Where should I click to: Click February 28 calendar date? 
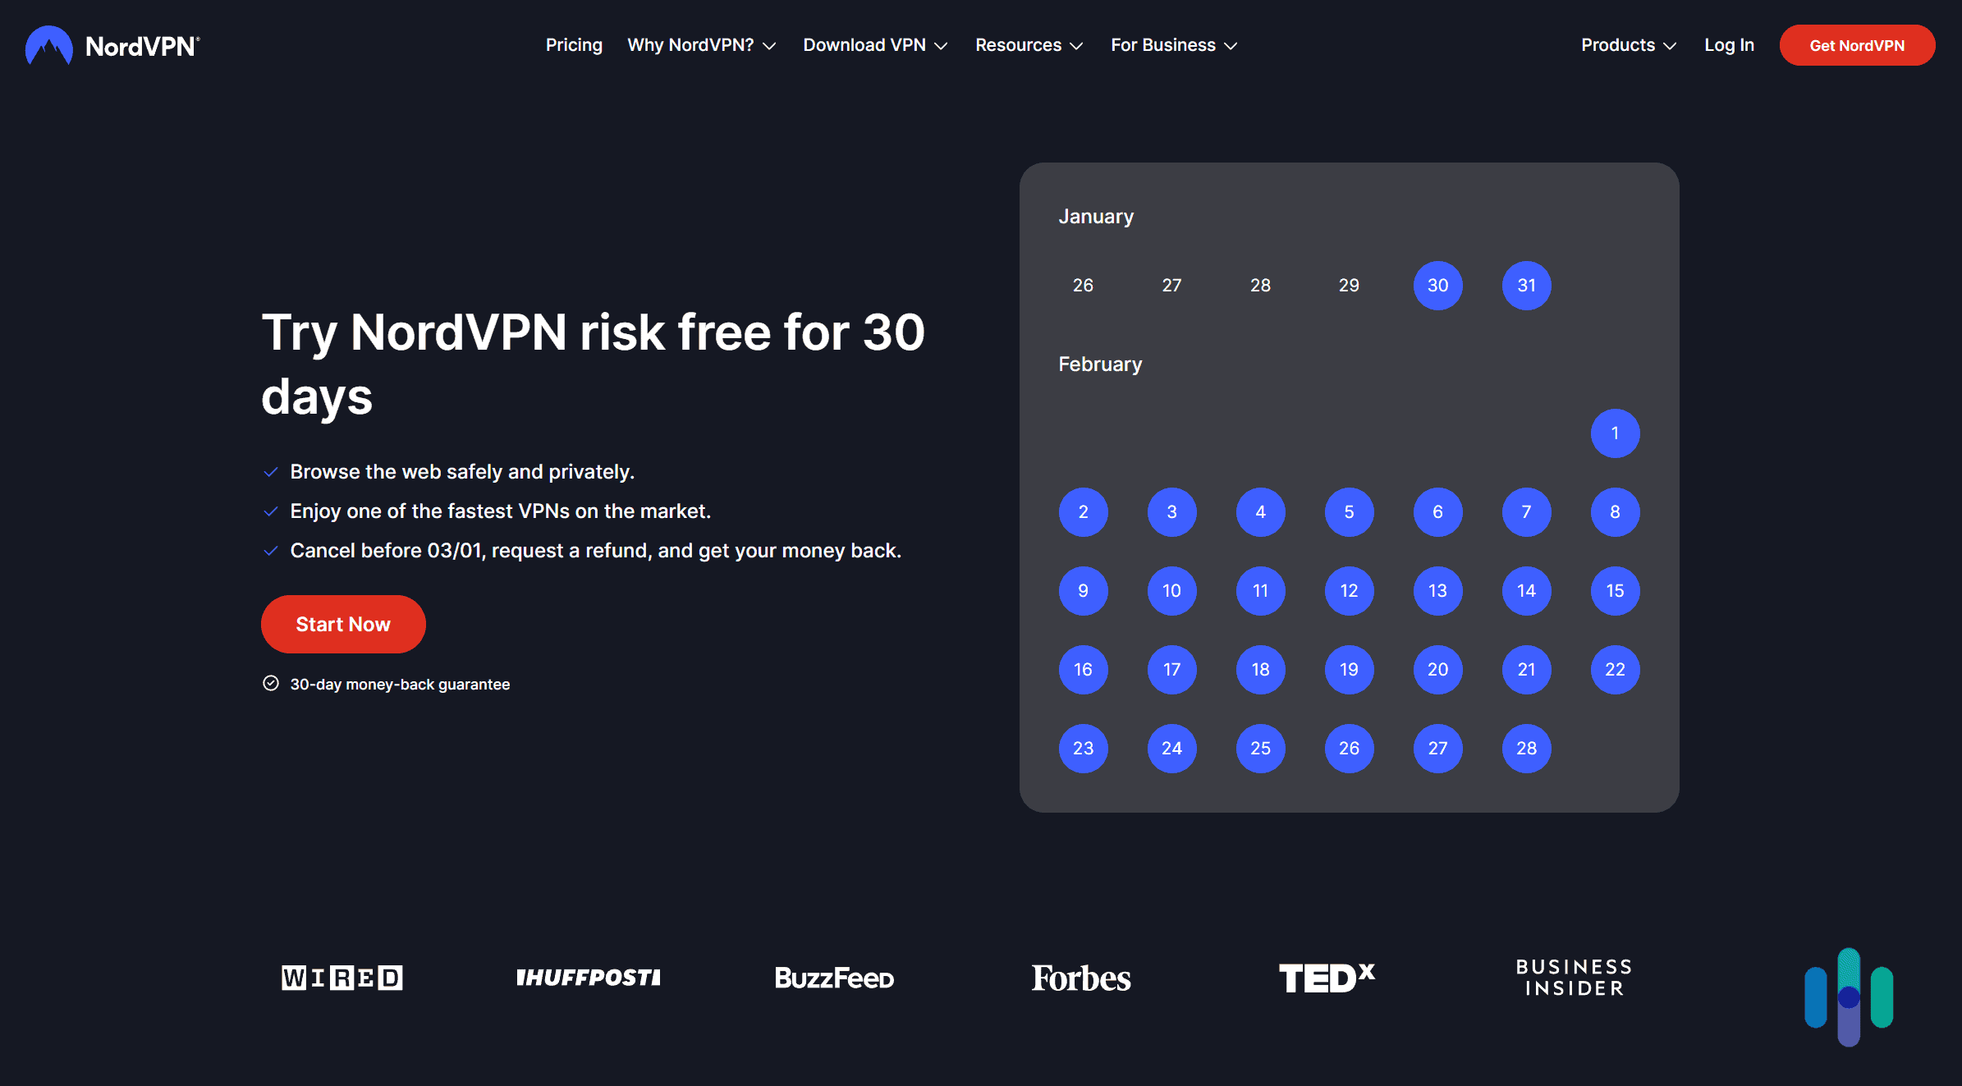(x=1526, y=748)
